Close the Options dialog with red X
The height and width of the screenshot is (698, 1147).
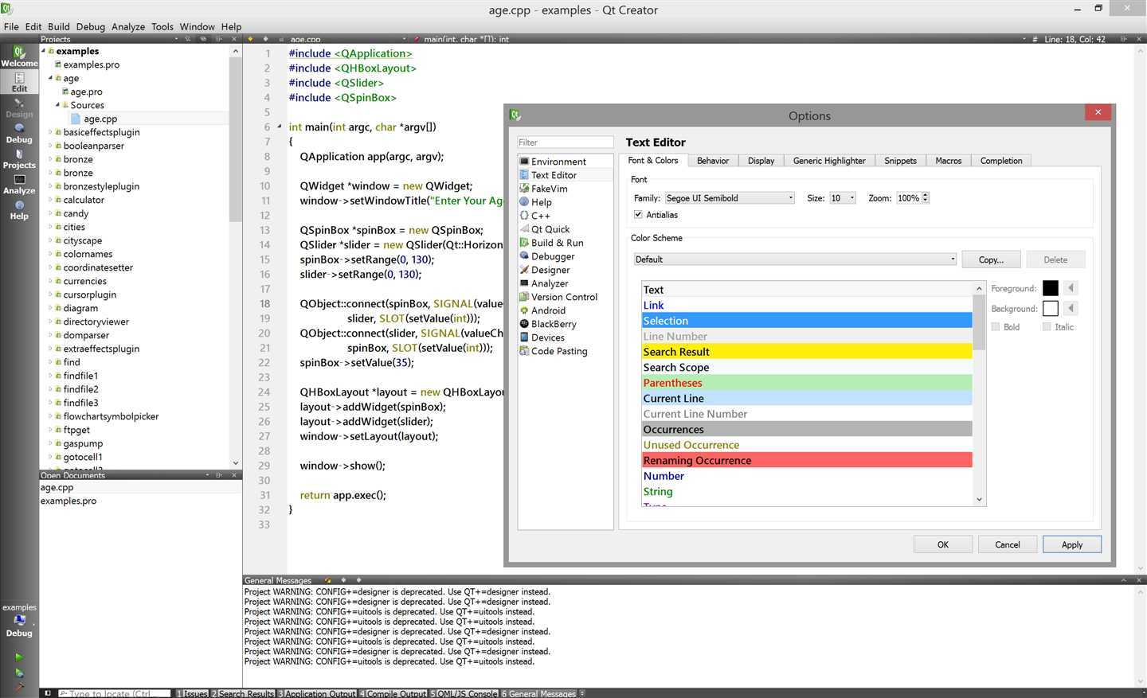1098,112
